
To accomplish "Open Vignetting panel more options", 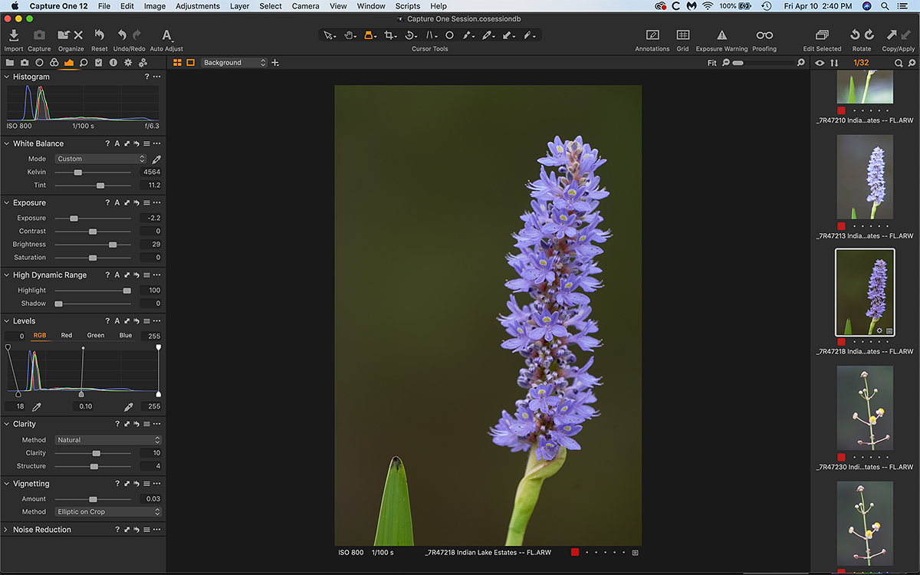I will 156,484.
